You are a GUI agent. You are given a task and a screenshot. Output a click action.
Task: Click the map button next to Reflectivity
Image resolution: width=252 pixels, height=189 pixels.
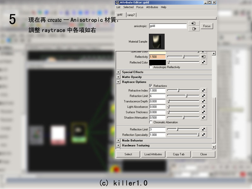204,57
